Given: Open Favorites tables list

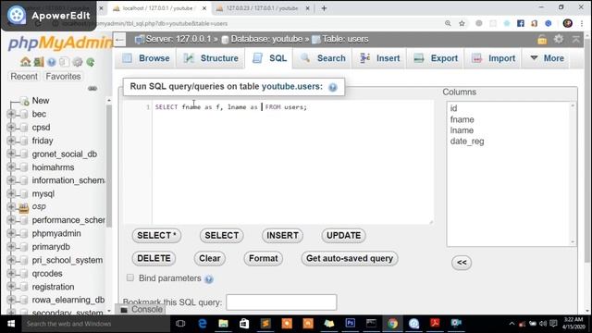Looking at the screenshot, I should [x=63, y=76].
